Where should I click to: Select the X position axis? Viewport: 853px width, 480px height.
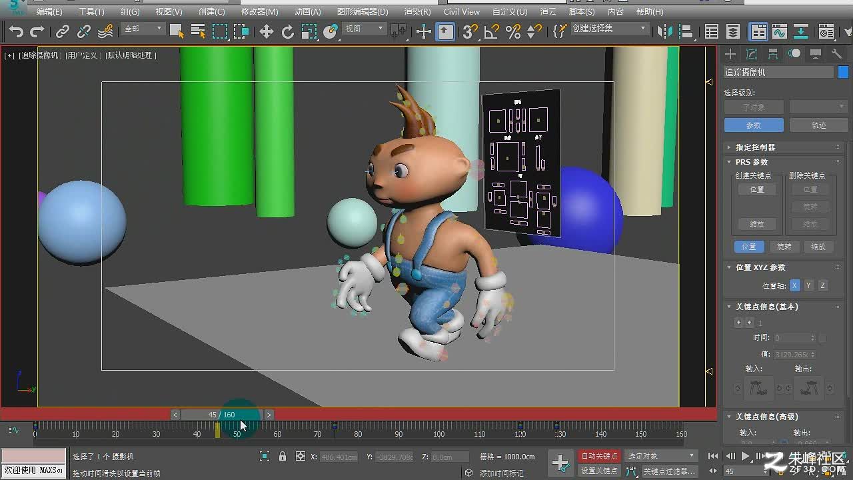tap(794, 285)
